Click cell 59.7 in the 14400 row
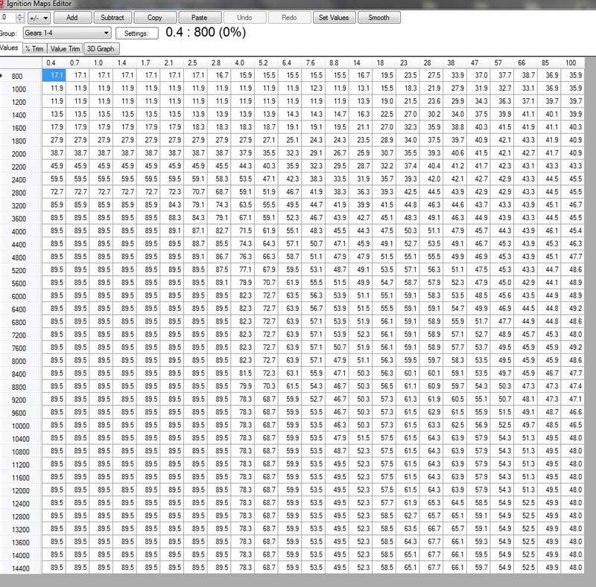 [478, 567]
